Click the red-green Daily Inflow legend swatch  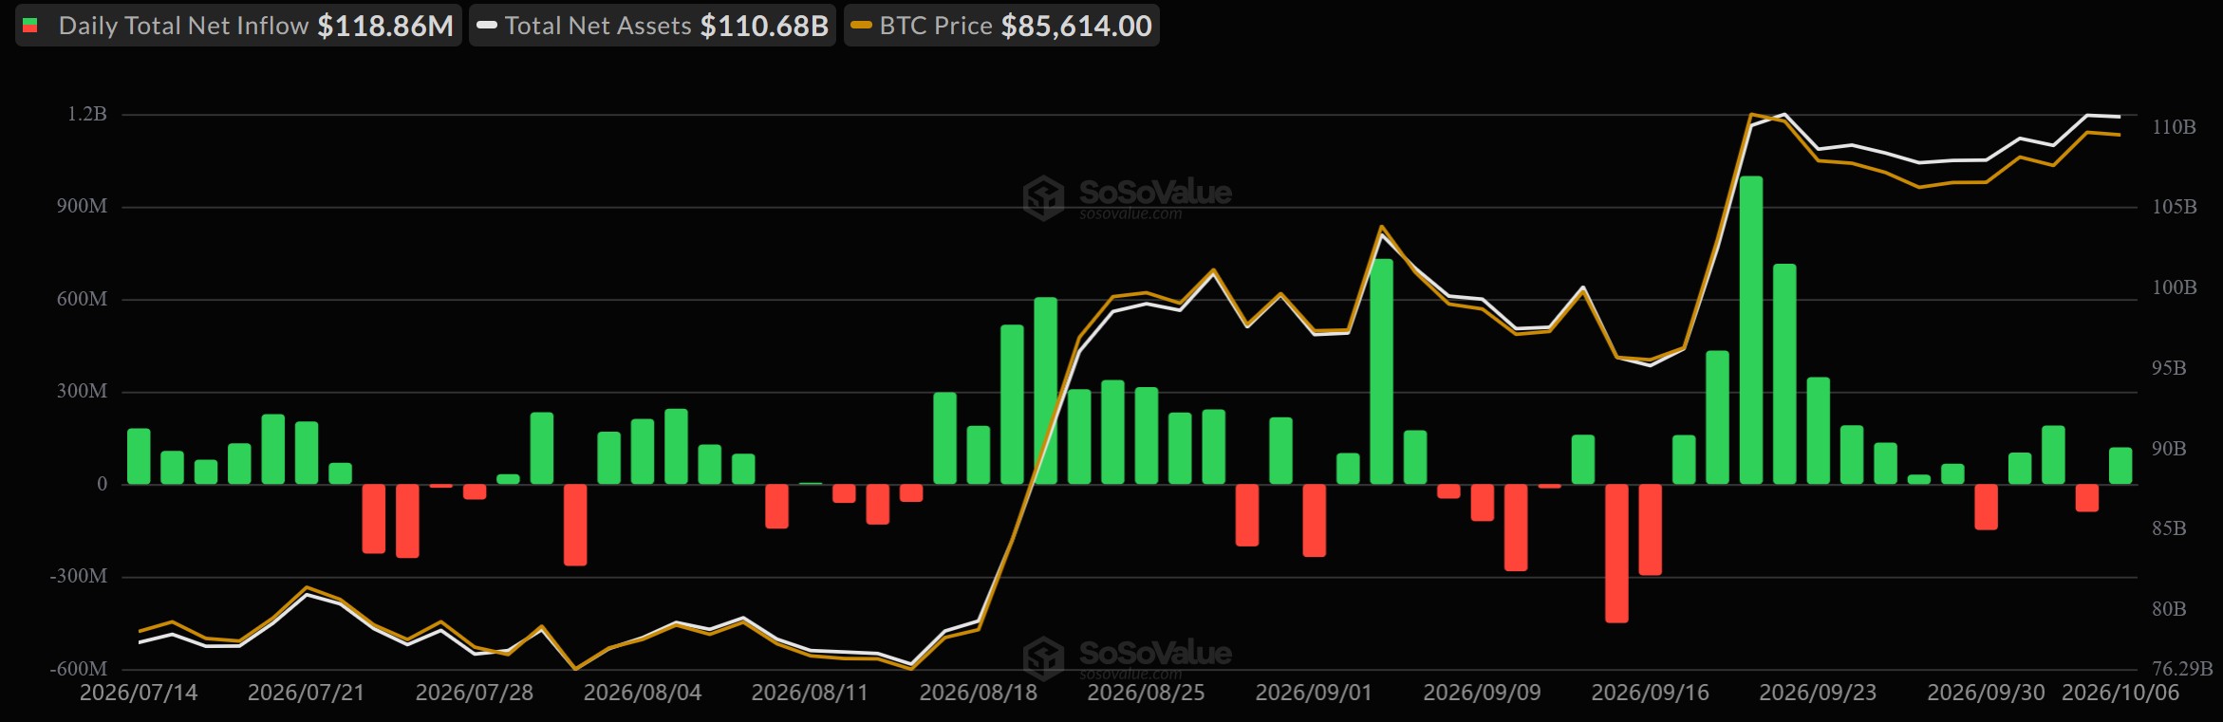tap(30, 26)
